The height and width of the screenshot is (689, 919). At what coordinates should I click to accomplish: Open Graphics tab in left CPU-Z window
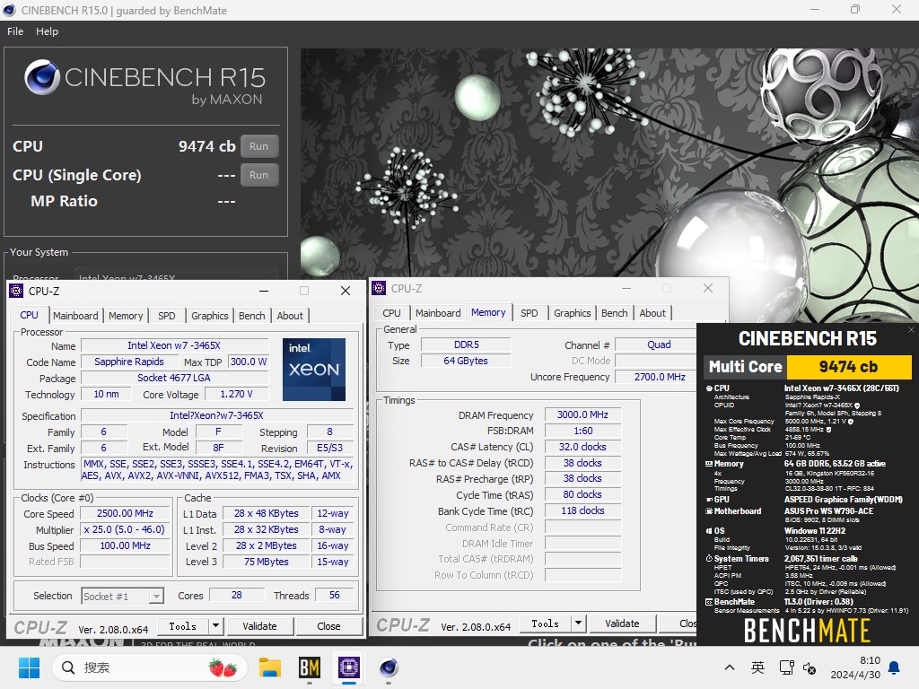point(209,316)
